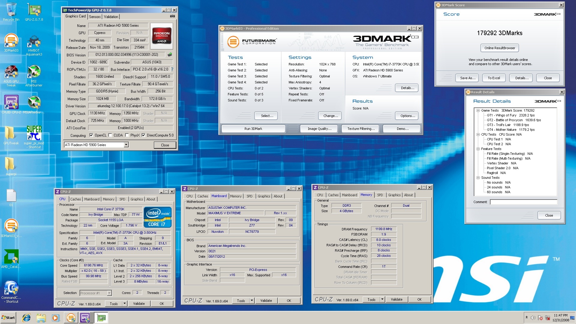Viewport: 576px width, 324px height.
Task: Click Options... button under Results
Action: [x=407, y=116]
